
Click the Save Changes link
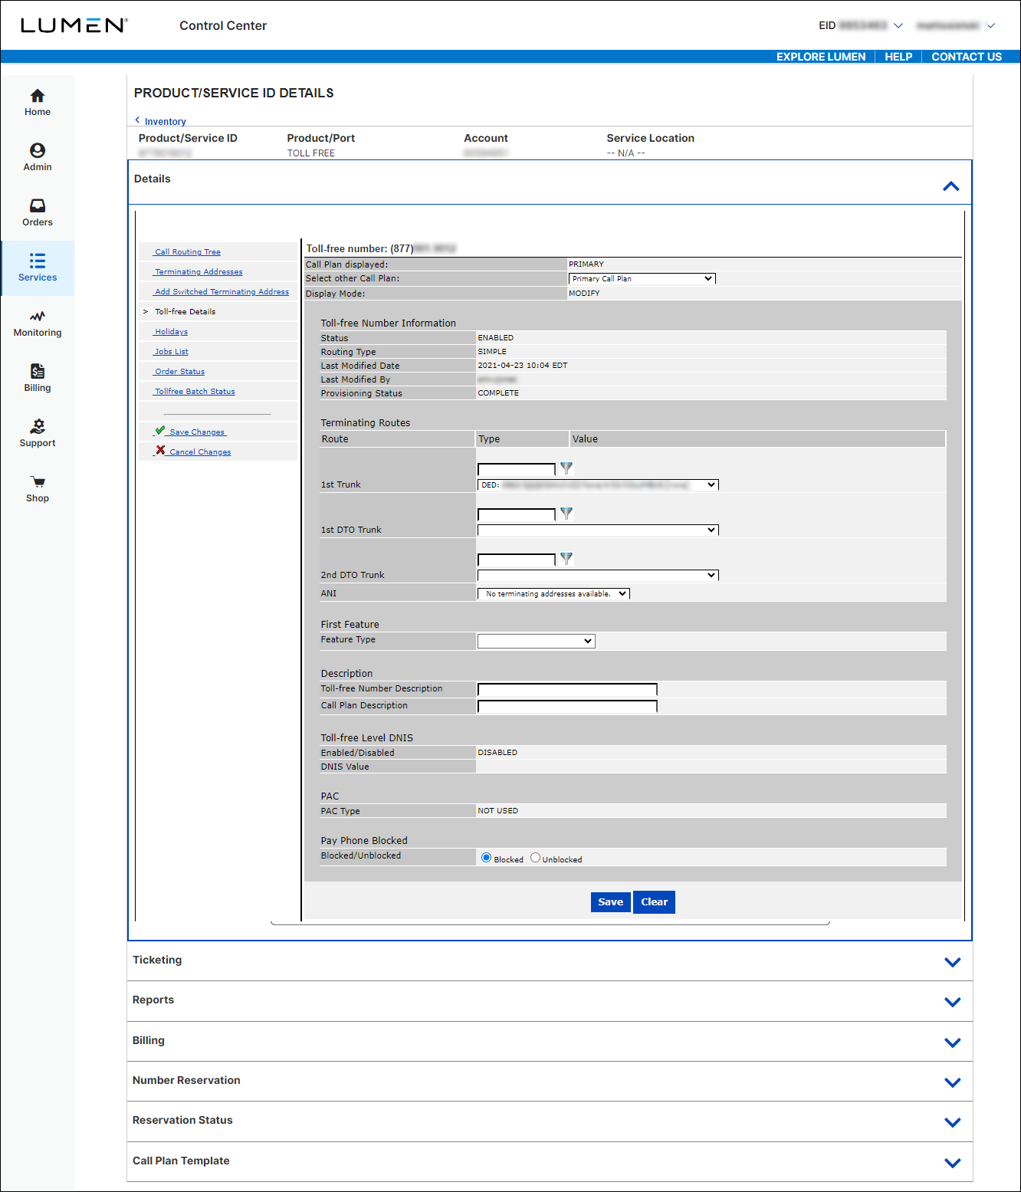click(198, 432)
